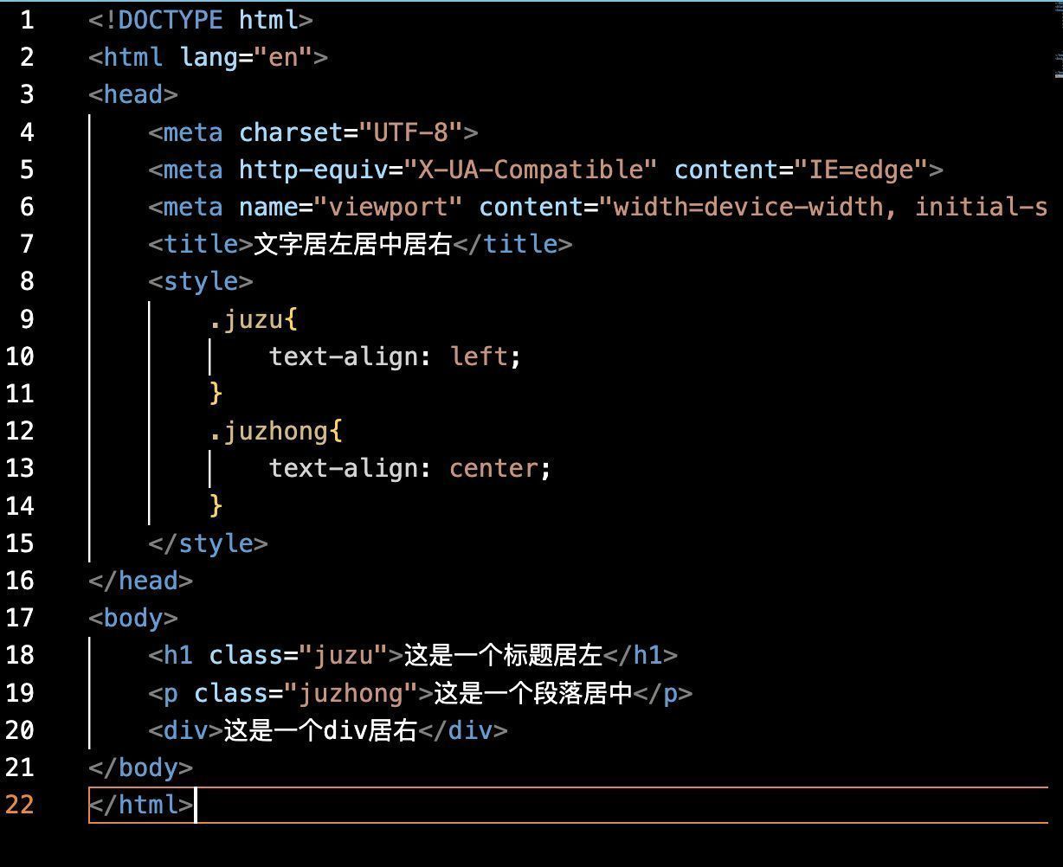
Task: Click the opening body tag
Action: tap(132, 618)
